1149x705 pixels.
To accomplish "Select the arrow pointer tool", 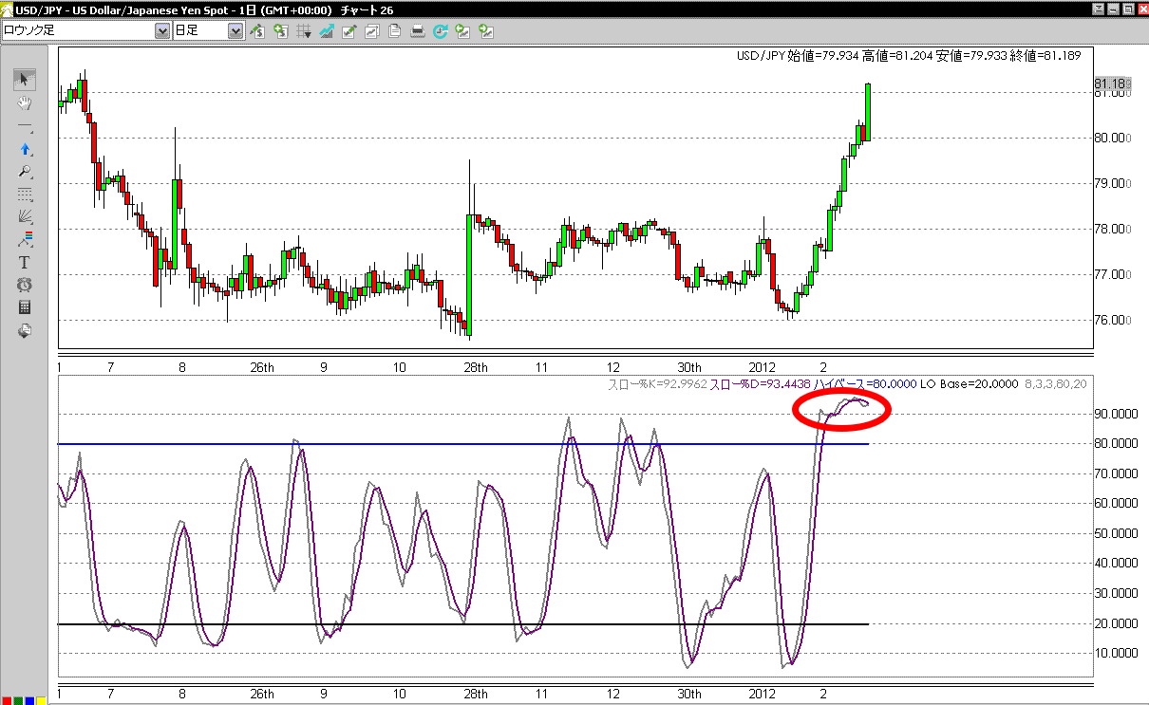I will click(x=25, y=80).
